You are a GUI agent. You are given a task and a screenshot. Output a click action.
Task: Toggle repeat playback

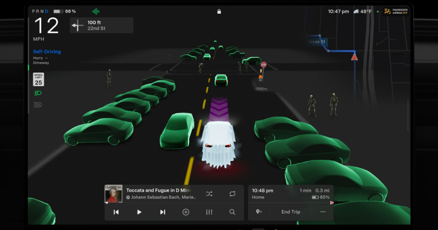[x=233, y=194]
